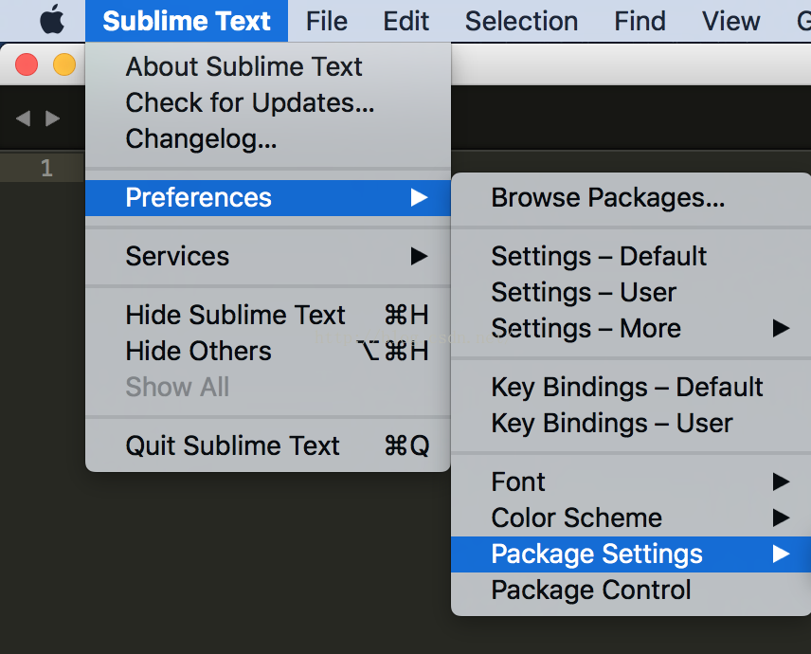Choose Browse Packages… option
The height and width of the screenshot is (654, 811).
[x=631, y=198]
